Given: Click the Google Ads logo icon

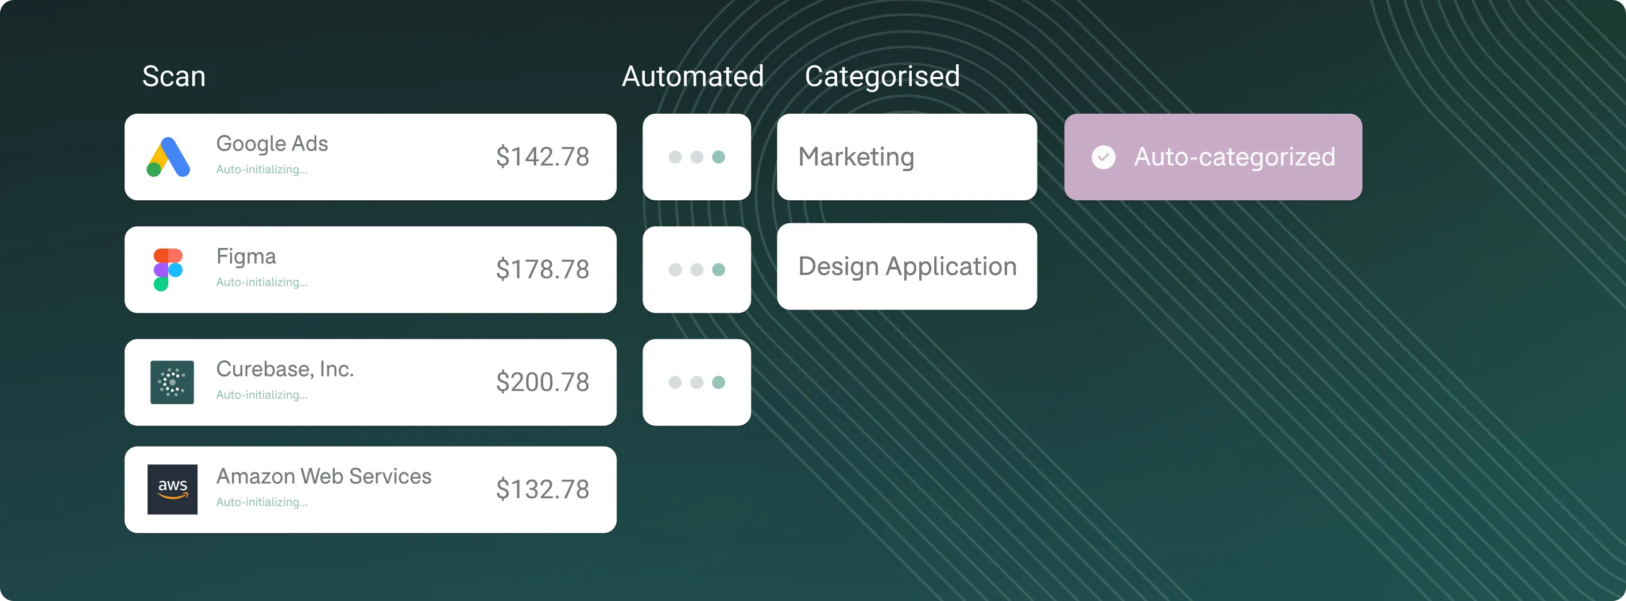Looking at the screenshot, I should [168, 157].
